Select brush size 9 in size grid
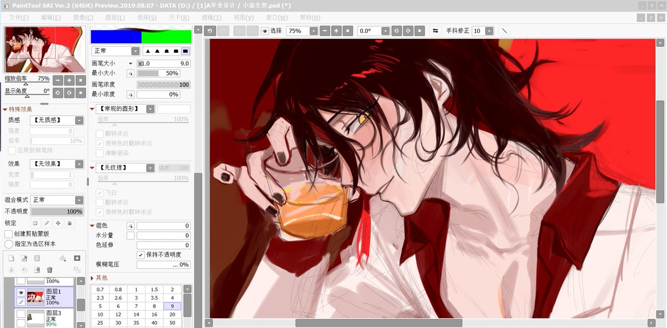The width and height of the screenshot is (667, 328). 172,306
